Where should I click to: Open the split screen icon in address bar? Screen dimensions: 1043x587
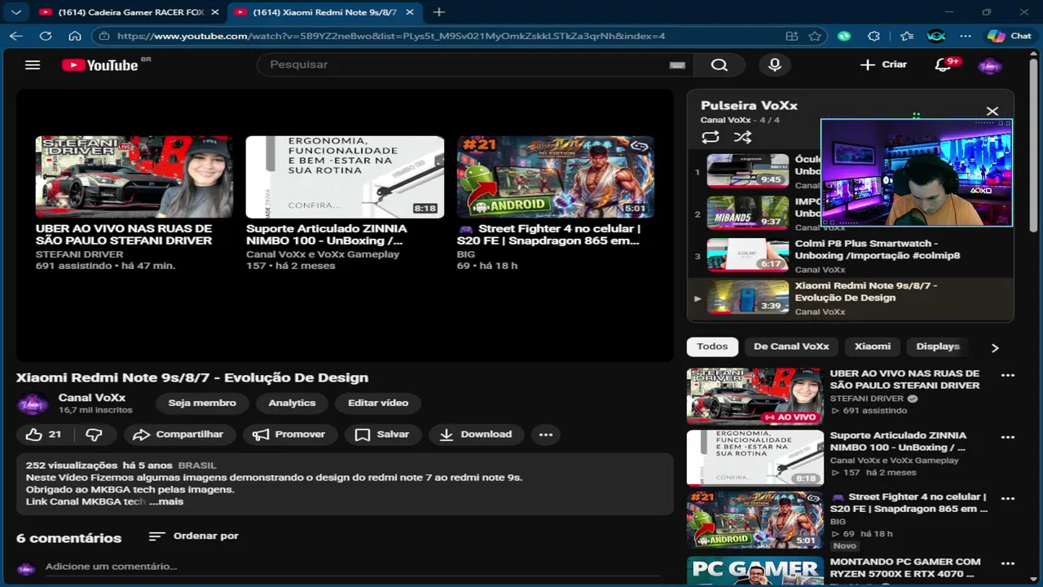click(792, 36)
